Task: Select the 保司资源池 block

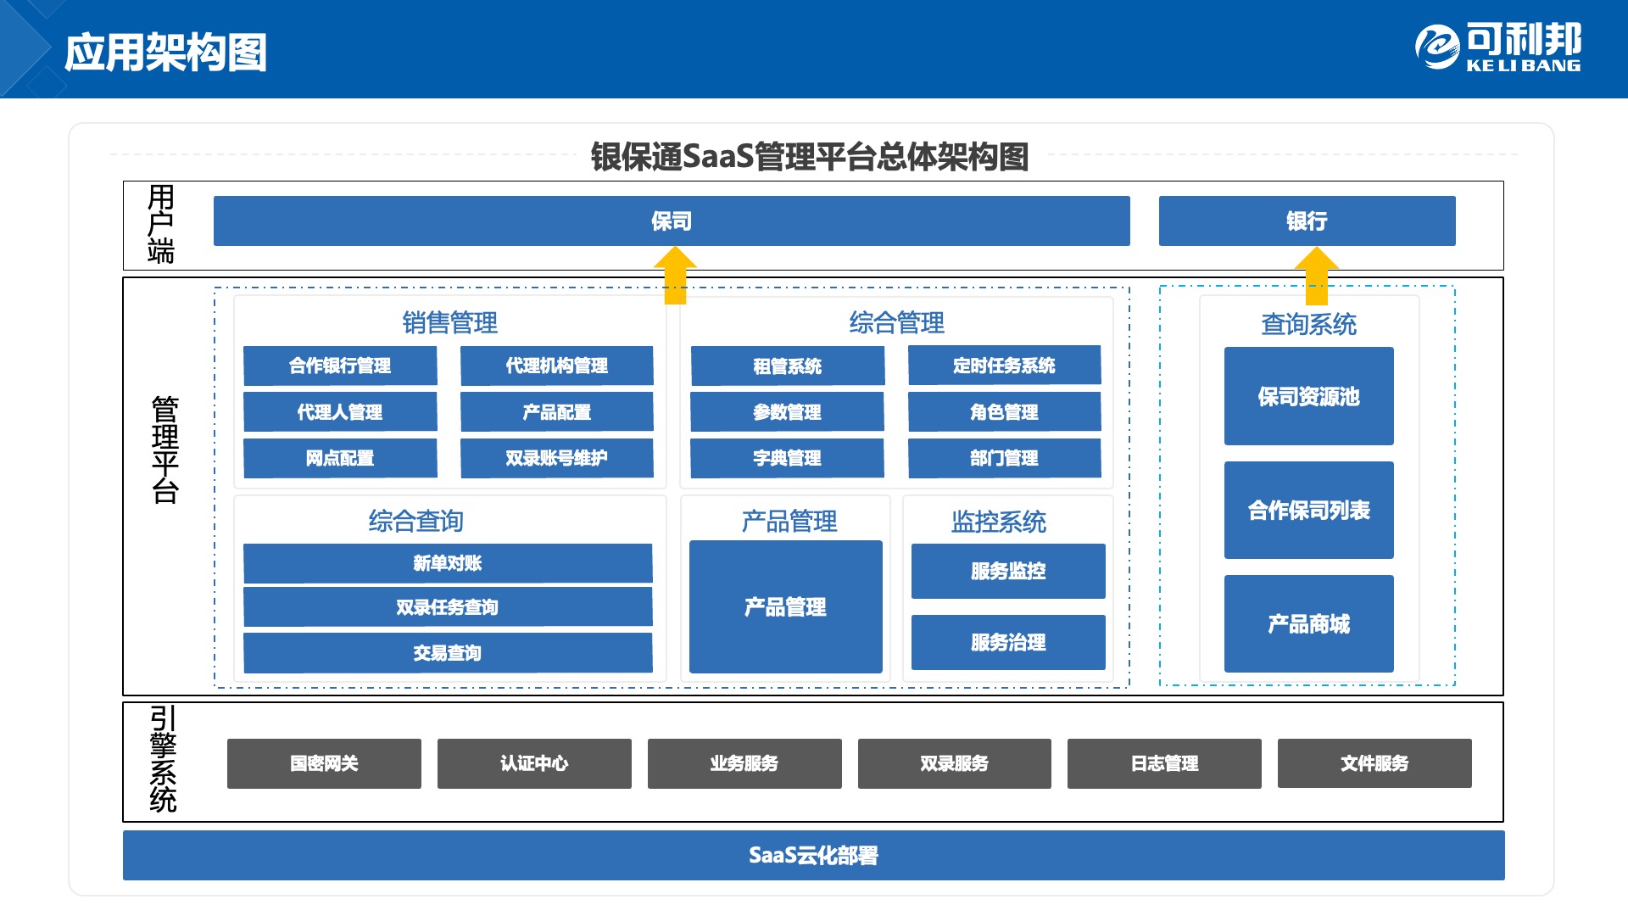Action: pos(1308,396)
